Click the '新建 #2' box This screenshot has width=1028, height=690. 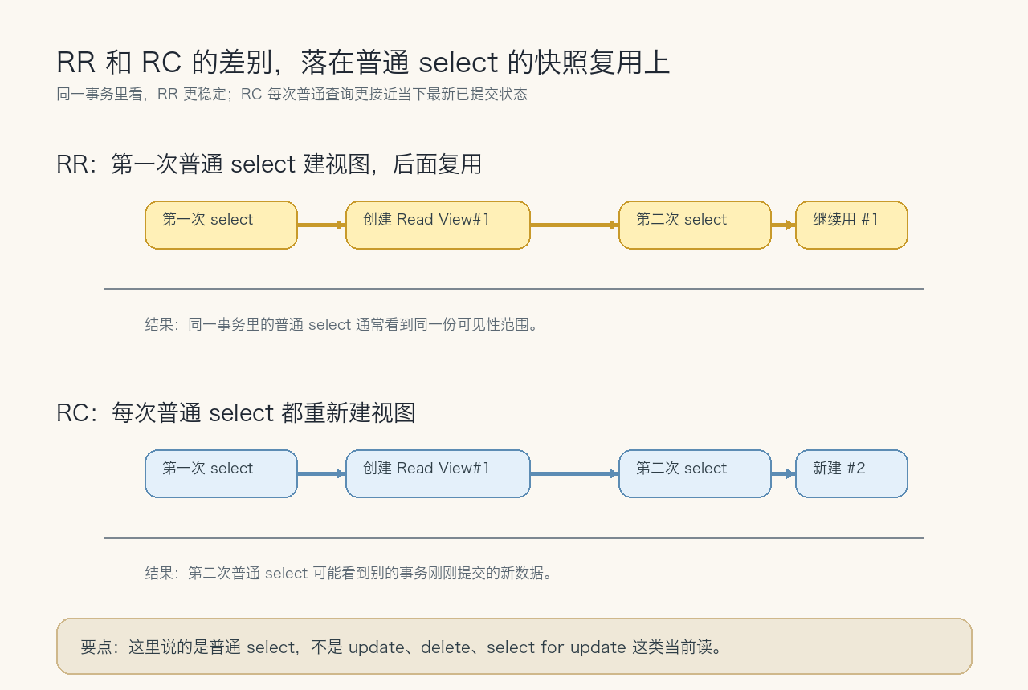pos(851,473)
